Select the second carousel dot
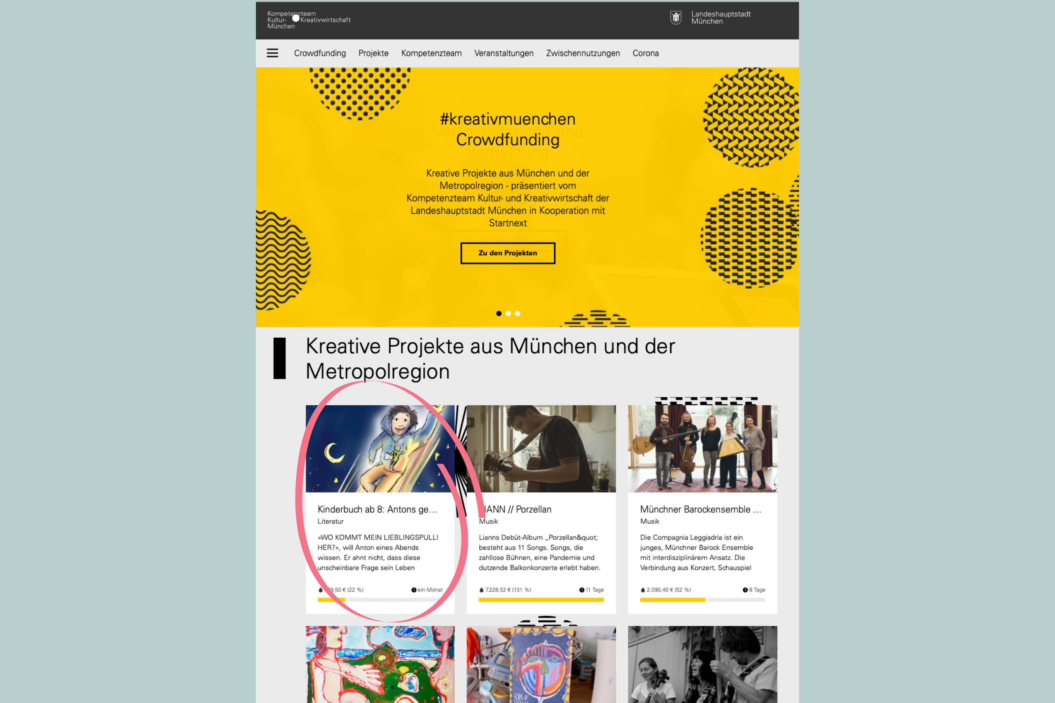Viewport: 1055px width, 703px height. (508, 313)
